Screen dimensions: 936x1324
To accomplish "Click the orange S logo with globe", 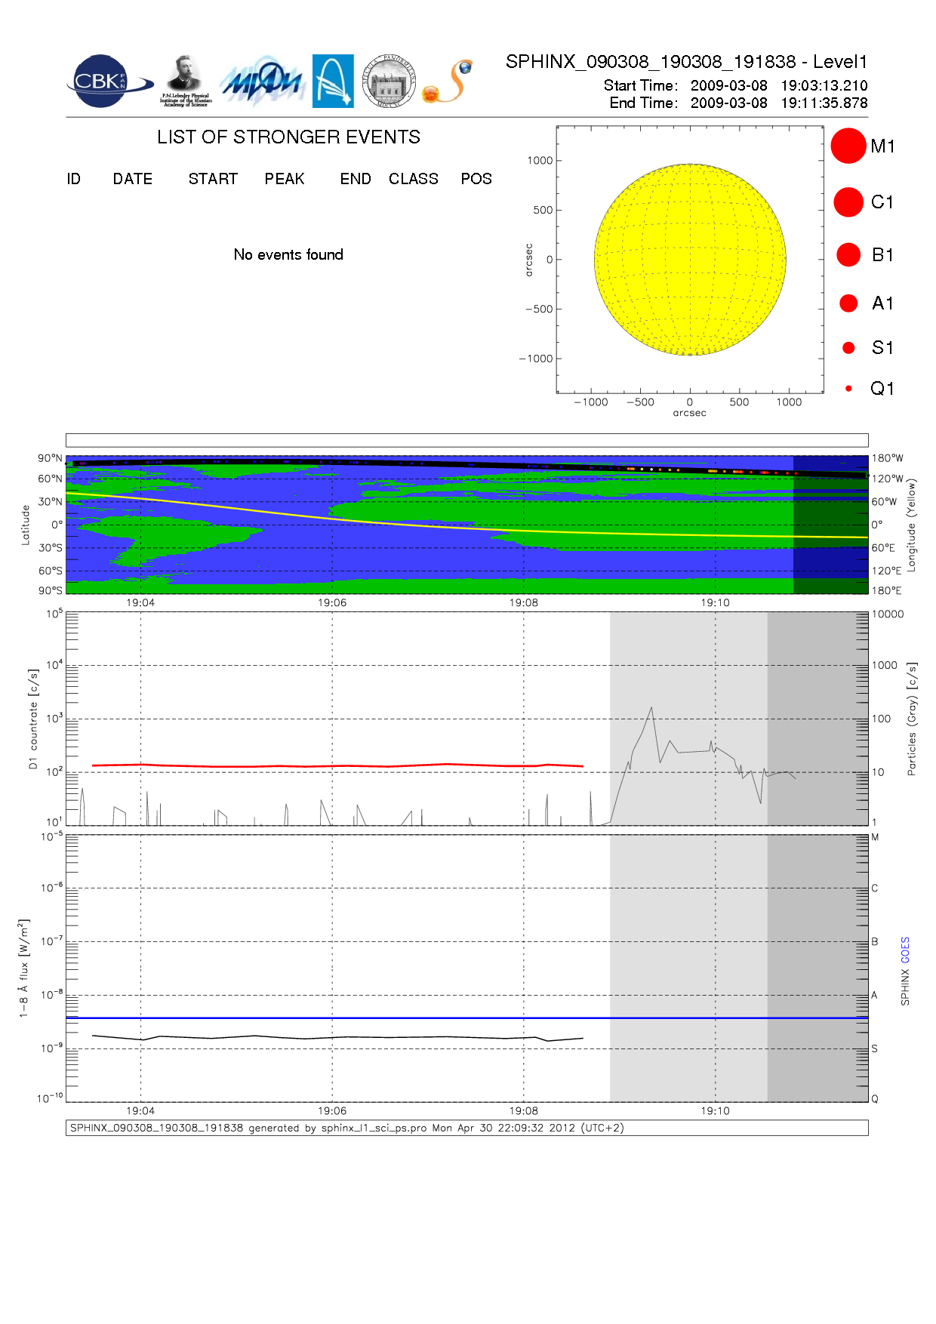I will tap(448, 82).
